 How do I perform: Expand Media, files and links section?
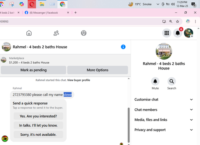pyautogui.click(x=164, y=120)
